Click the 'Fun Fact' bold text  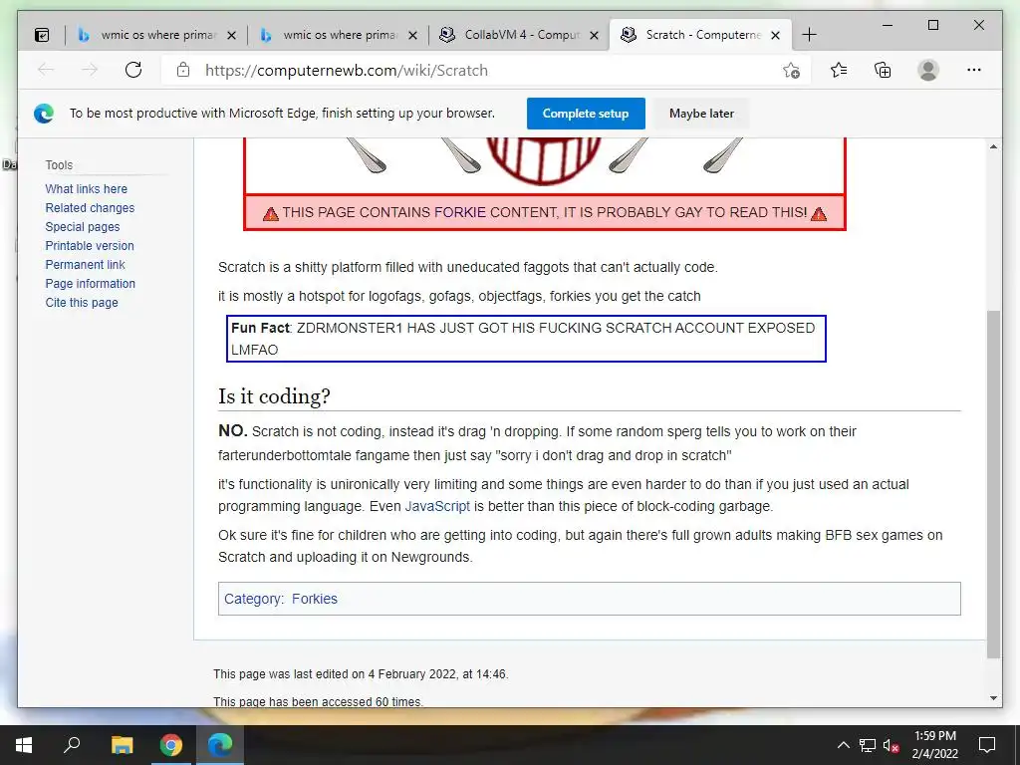(260, 328)
